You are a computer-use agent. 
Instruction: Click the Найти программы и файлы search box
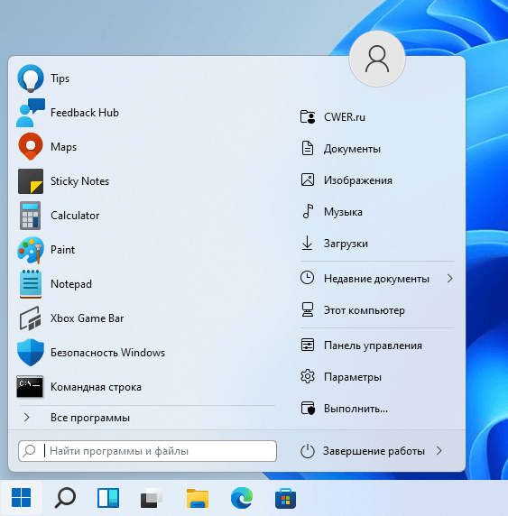(147, 451)
